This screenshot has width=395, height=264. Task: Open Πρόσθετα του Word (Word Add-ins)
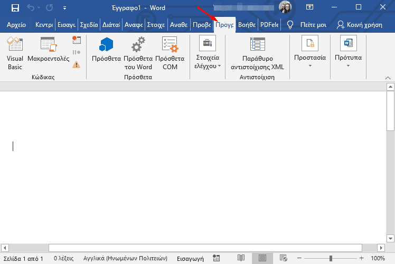[138, 53]
